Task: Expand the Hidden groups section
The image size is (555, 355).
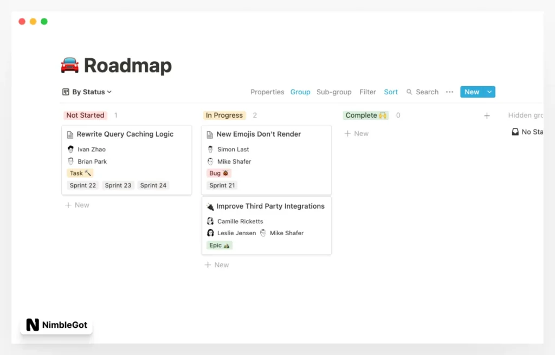Action: click(525, 115)
